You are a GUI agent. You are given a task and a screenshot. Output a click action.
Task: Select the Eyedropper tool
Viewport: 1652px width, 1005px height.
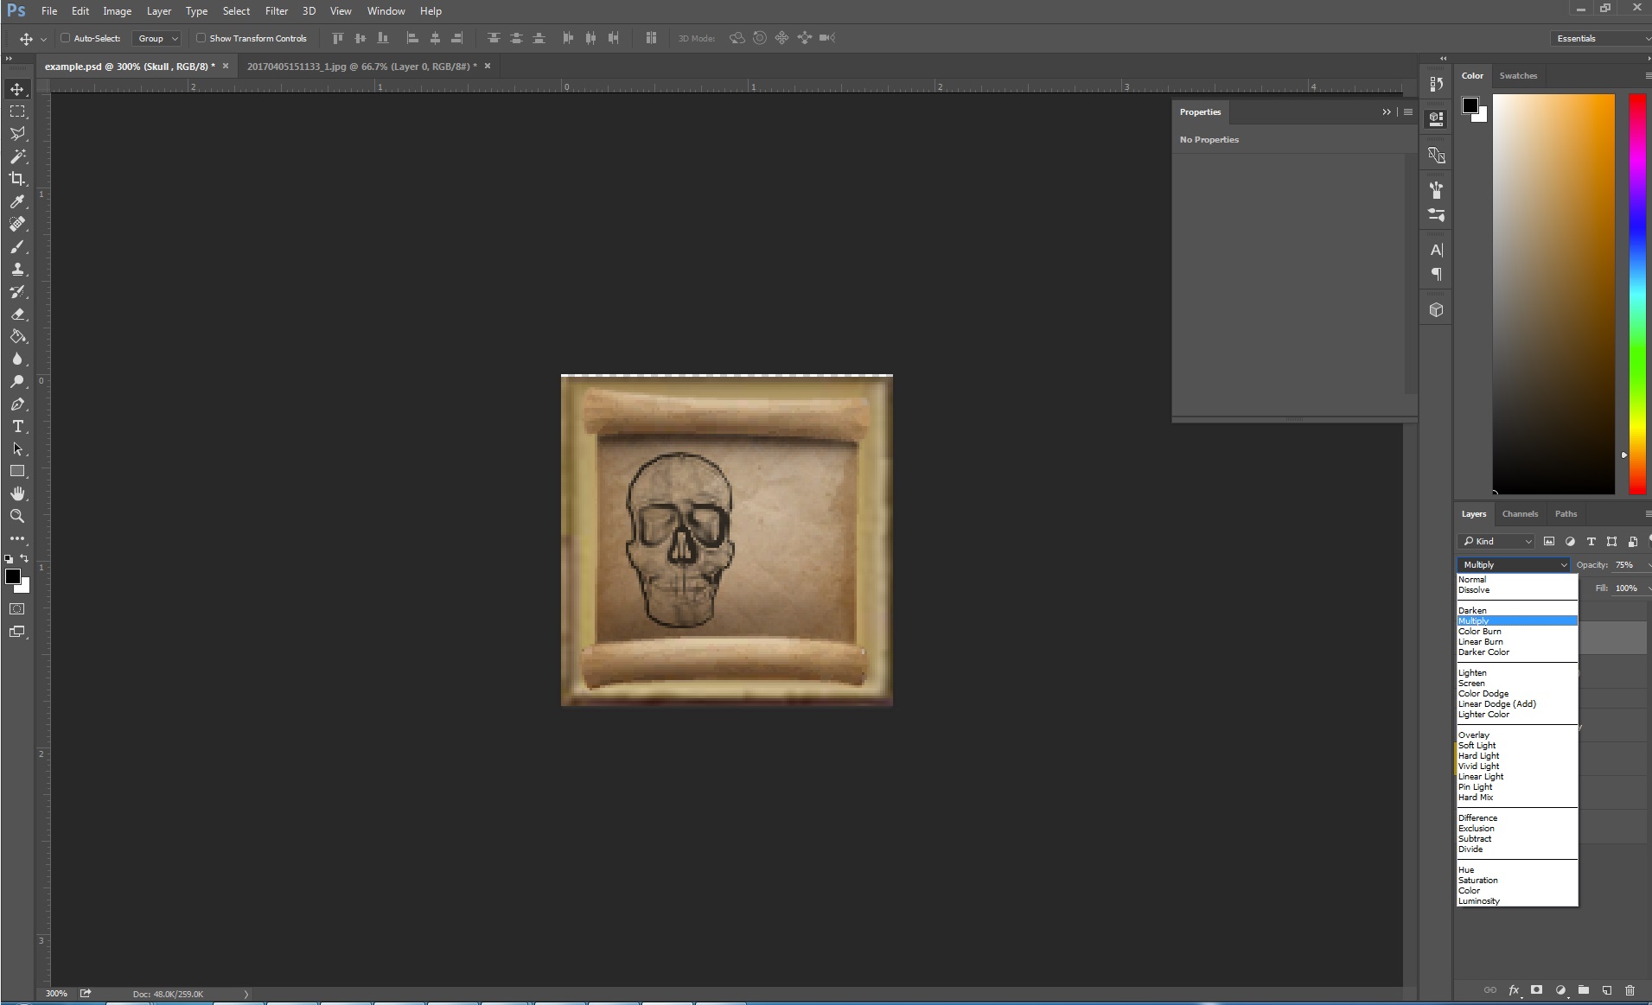point(17,201)
